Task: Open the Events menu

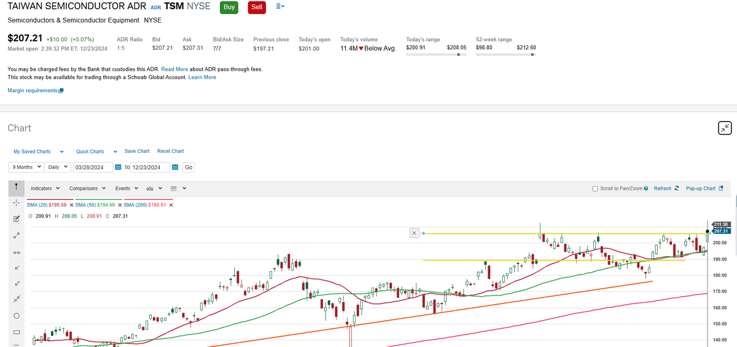Action: (x=126, y=189)
